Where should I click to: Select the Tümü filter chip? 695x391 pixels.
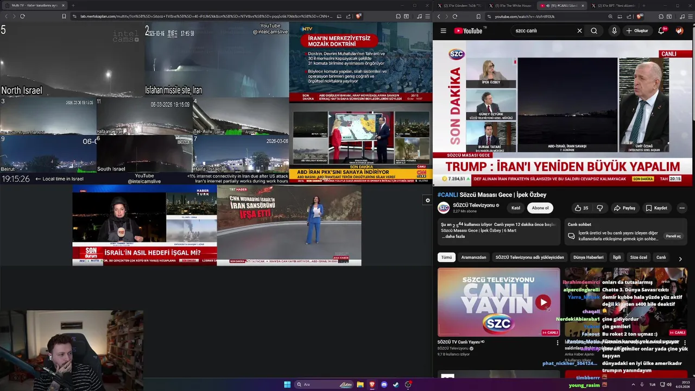[446, 257]
